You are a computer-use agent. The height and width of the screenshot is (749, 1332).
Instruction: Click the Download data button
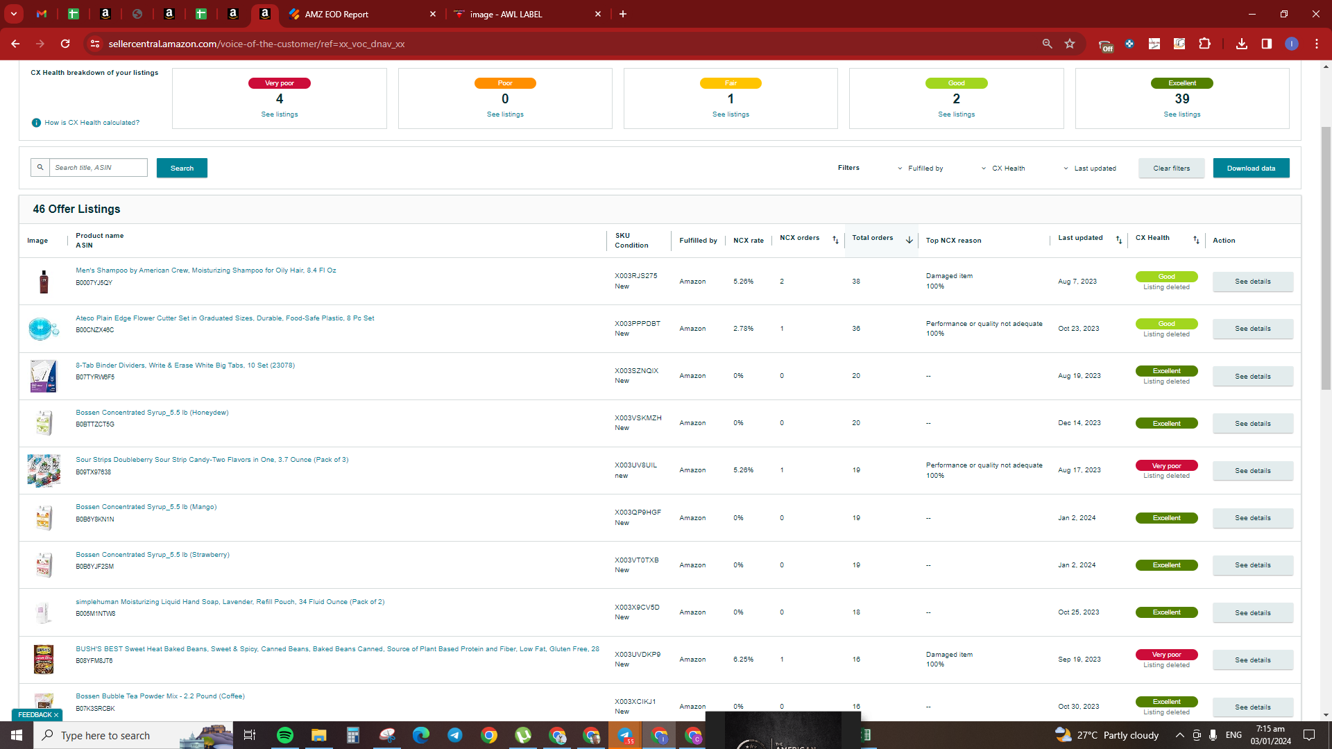1251,168
